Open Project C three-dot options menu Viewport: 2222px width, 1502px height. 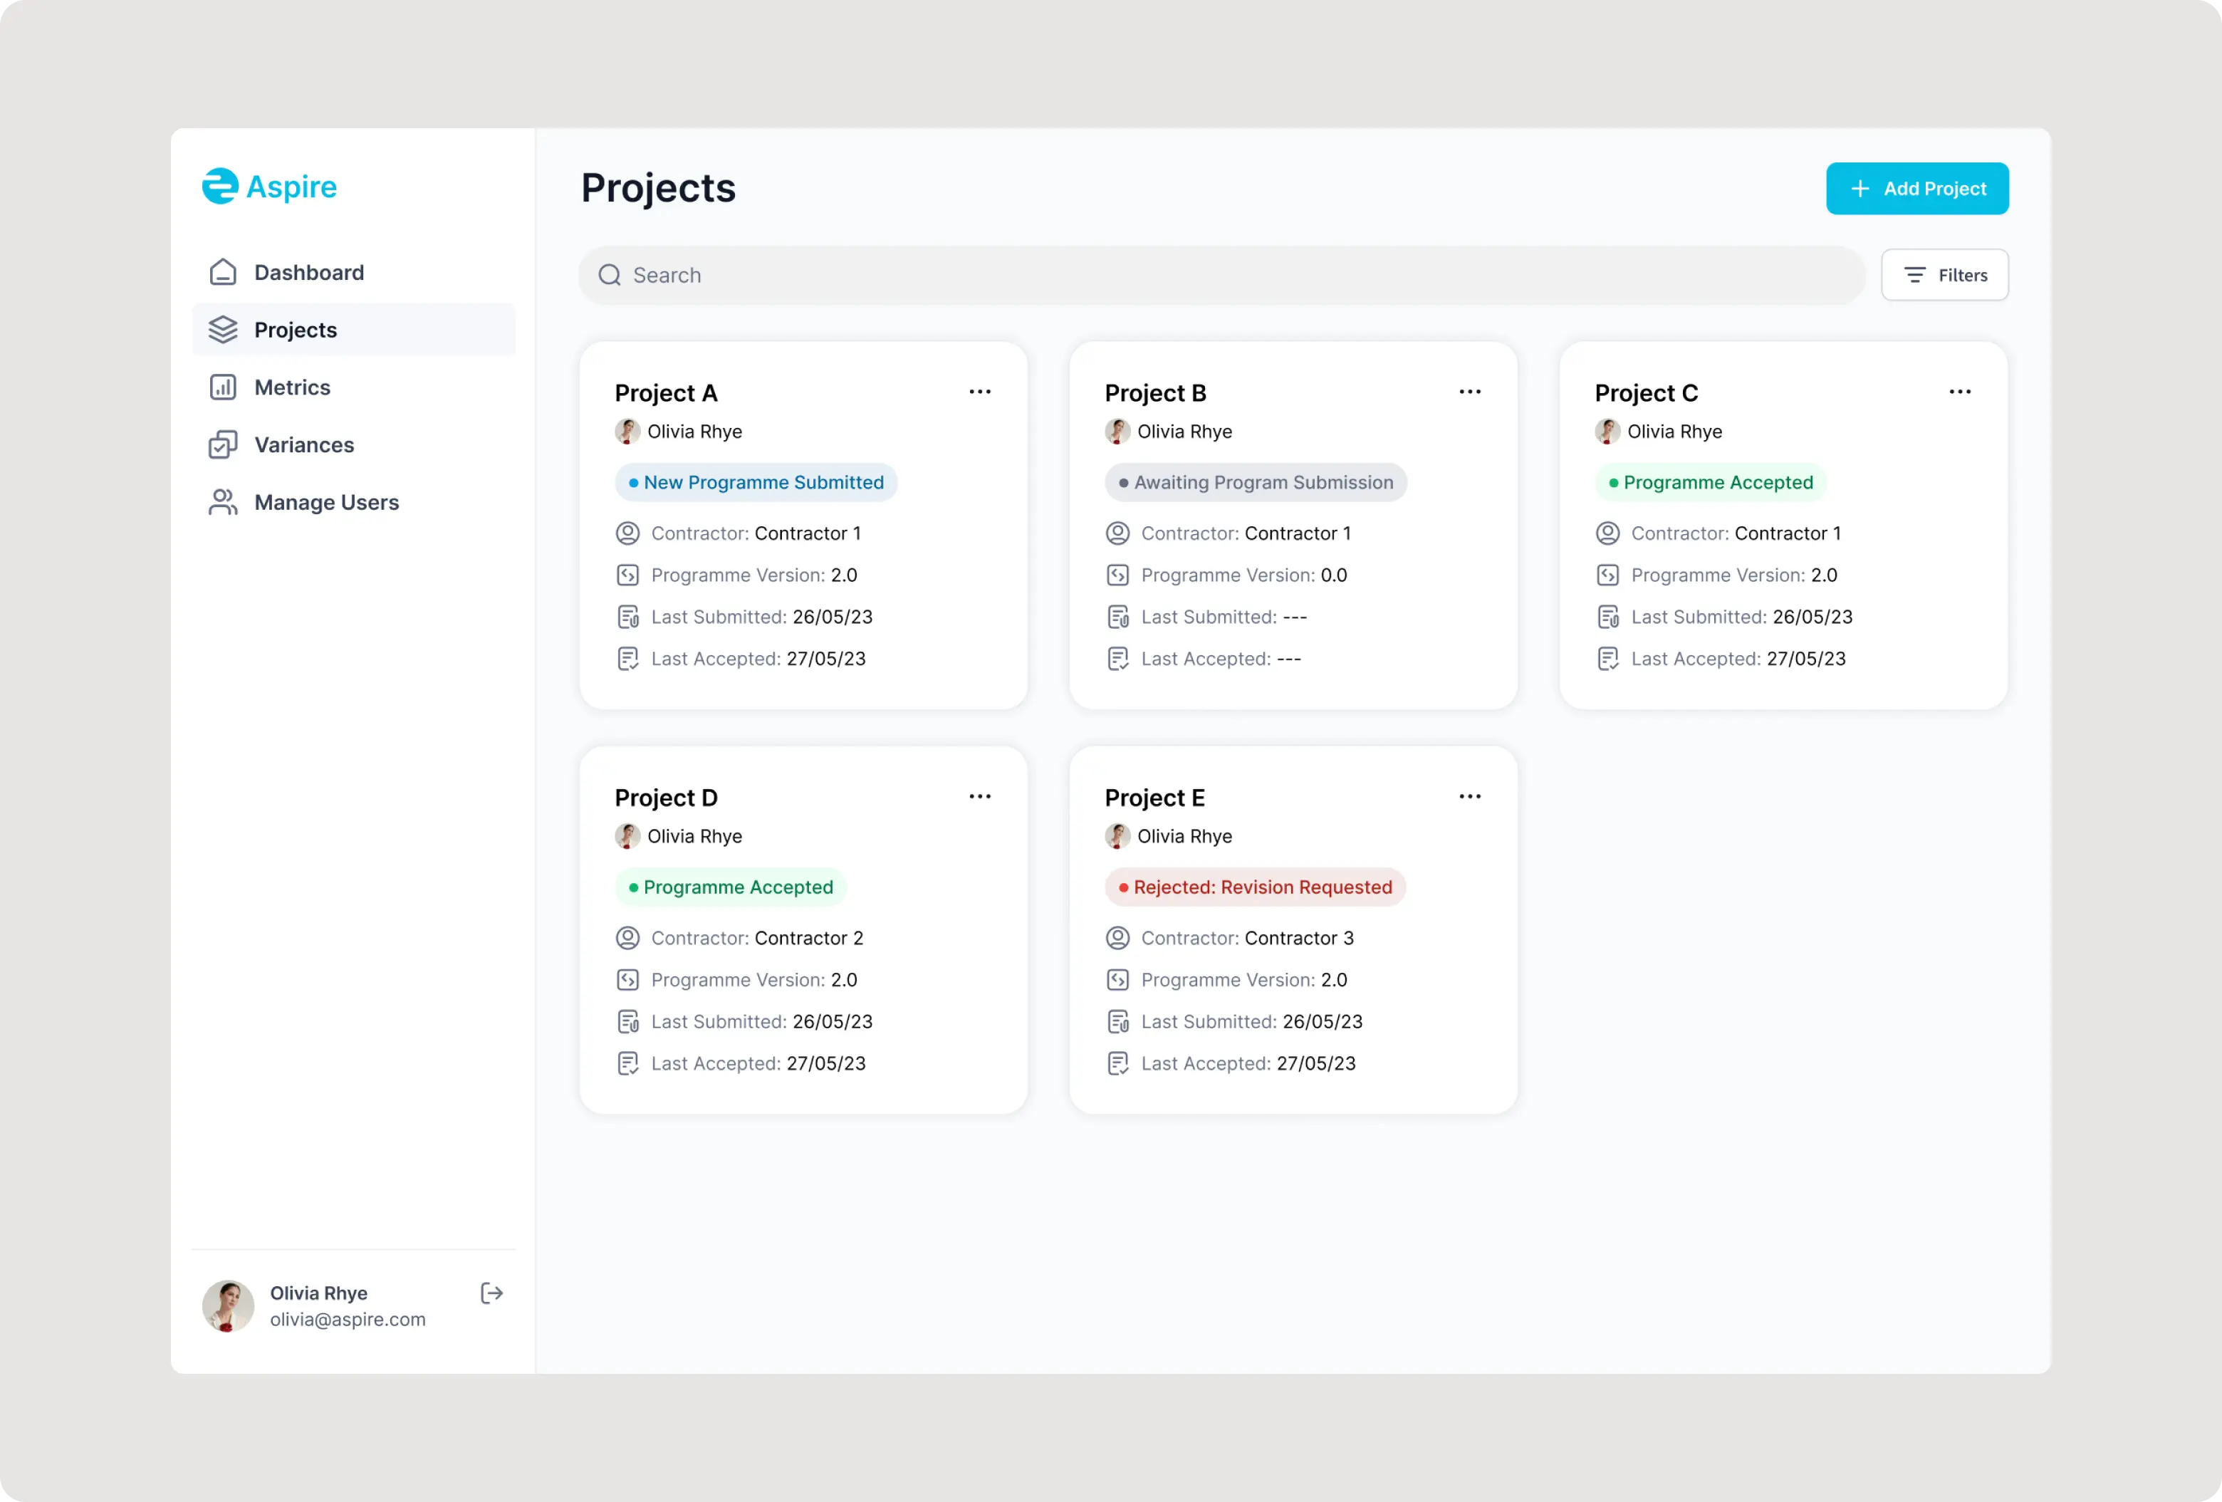click(1960, 392)
